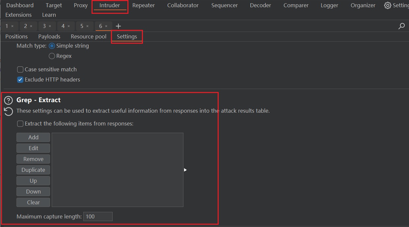Screen dimensions: 409x227
Task: Open the Payloads sub-tab
Action: pos(49,36)
